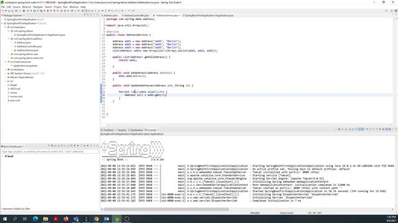Click the Writable status bar entry

point(255,213)
